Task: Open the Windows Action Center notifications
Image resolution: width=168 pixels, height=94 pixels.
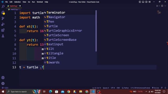Action: [x=164, y=92]
